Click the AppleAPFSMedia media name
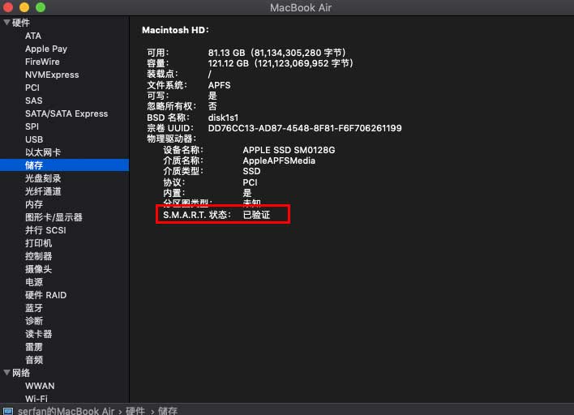Image resolution: width=574 pixels, height=415 pixels. coord(279,160)
